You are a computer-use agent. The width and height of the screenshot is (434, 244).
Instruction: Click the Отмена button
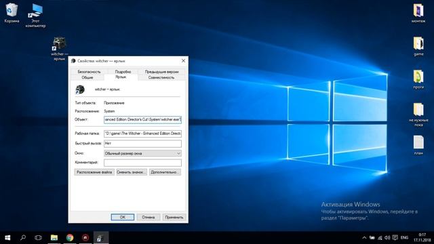(149, 217)
